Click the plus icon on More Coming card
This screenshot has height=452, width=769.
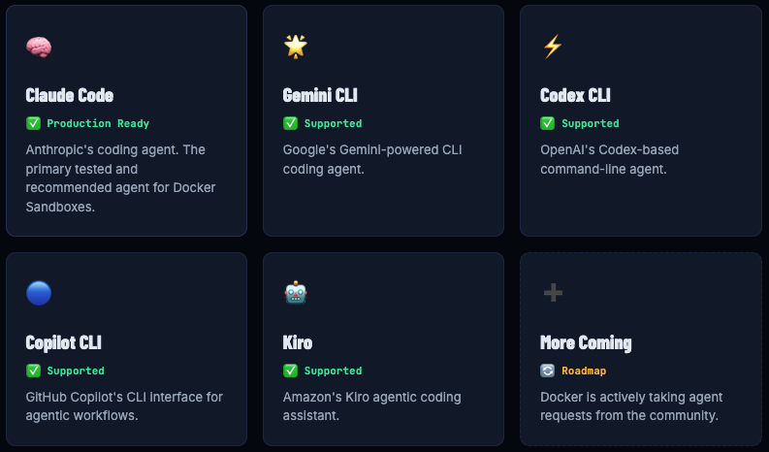point(553,293)
